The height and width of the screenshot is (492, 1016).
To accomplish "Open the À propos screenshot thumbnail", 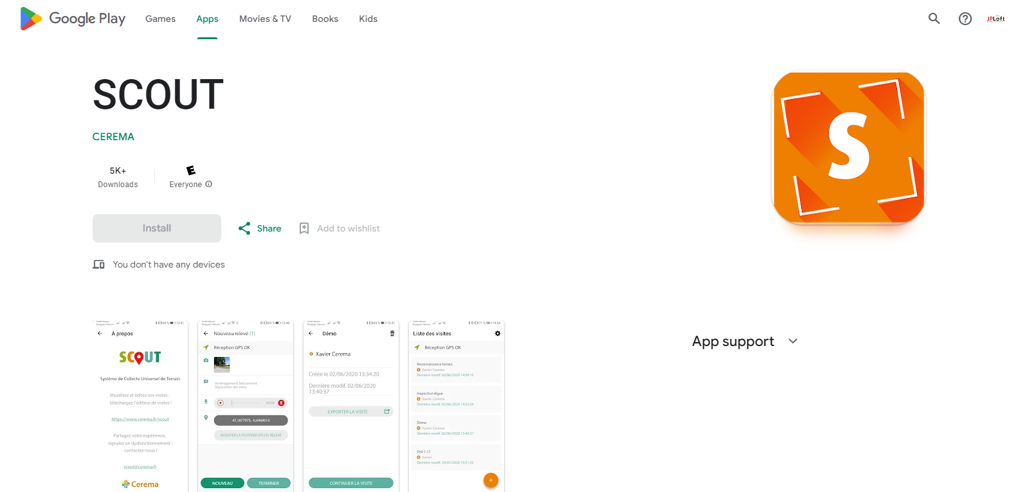I will 140,406.
